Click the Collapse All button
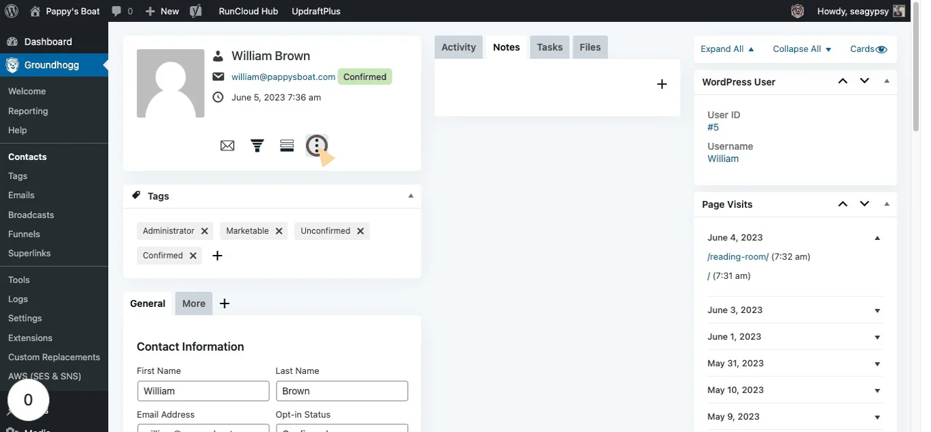The width and height of the screenshot is (931, 432). point(802,49)
